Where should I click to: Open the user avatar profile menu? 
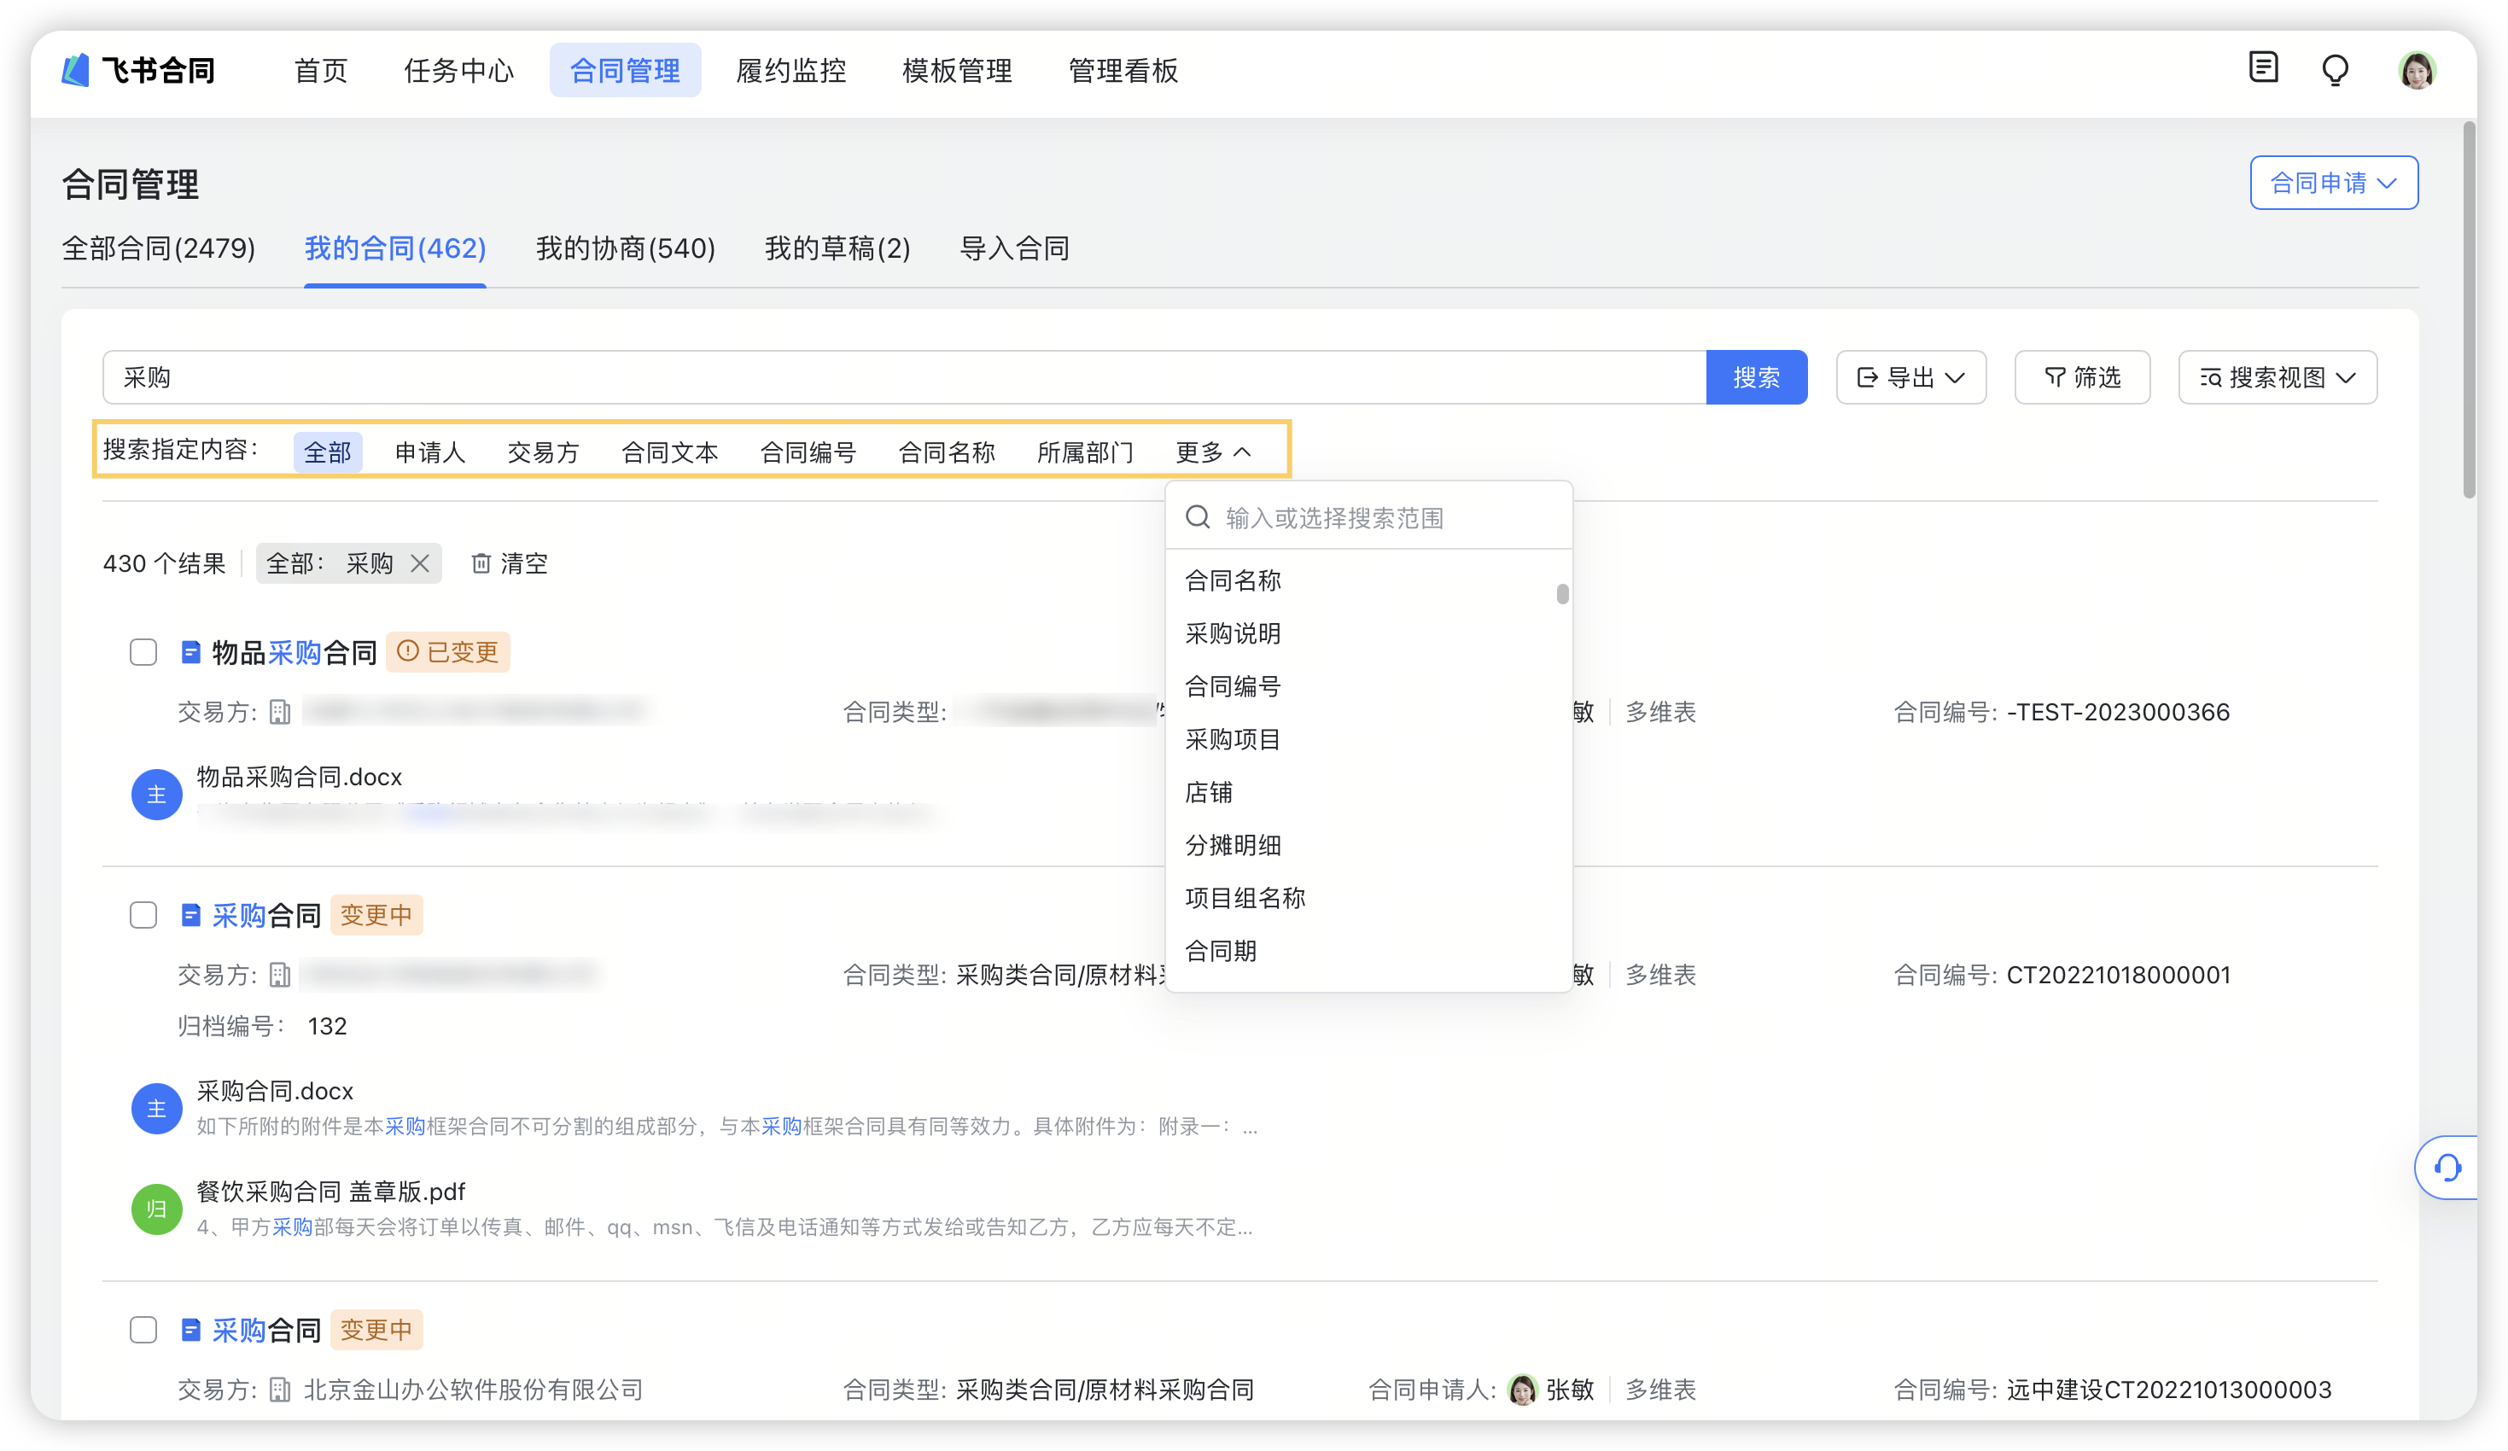(2417, 71)
